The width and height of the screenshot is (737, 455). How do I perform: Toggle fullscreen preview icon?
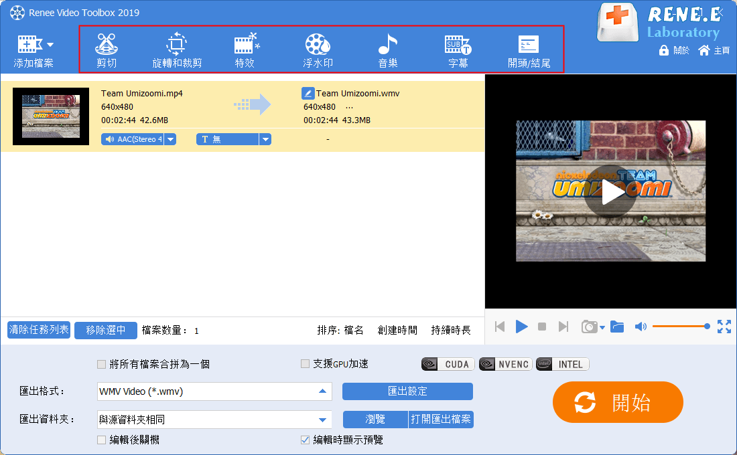pos(724,327)
